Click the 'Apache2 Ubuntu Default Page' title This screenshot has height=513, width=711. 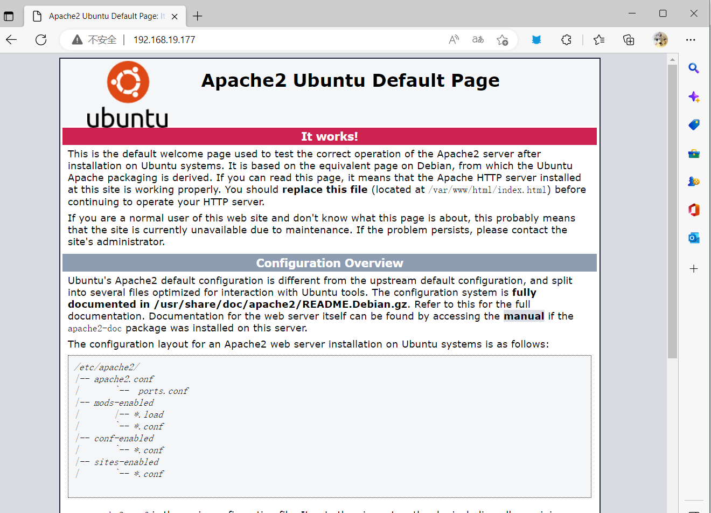pyautogui.click(x=351, y=80)
